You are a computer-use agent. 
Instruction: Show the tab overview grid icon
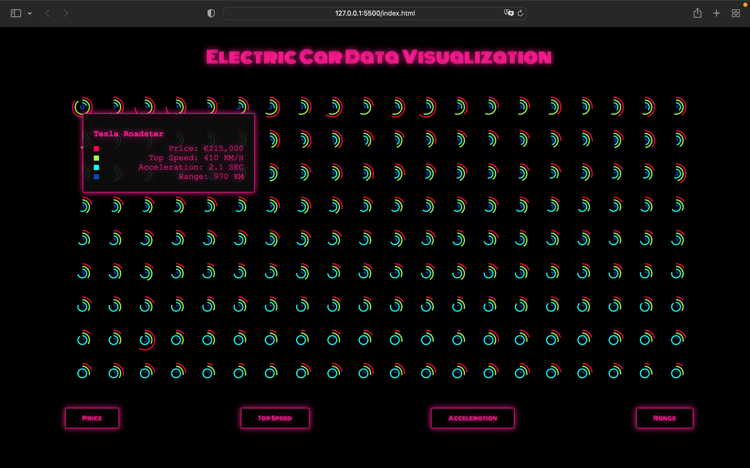tap(736, 13)
